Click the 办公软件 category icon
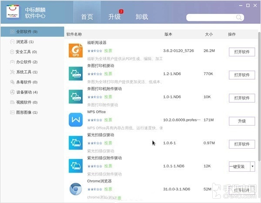Viewport: 261px width, 203px height. (12, 62)
